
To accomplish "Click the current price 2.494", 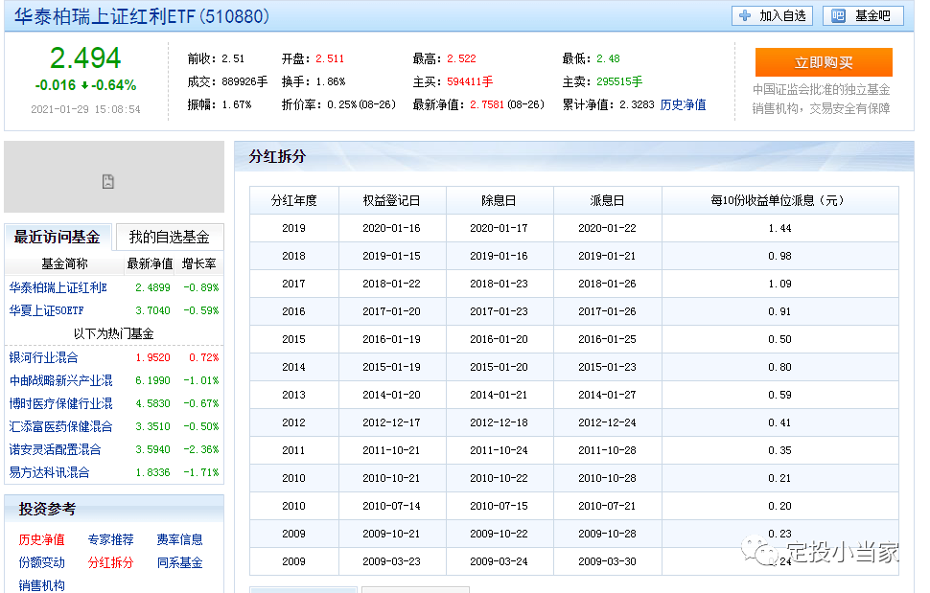I will [x=85, y=58].
